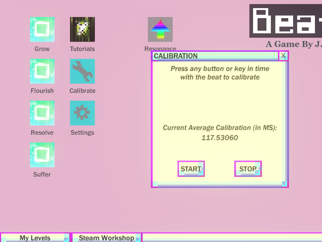Image resolution: width=322 pixels, height=242 pixels.
Task: Select the CALIBRATION window title bar
Action: coord(215,56)
